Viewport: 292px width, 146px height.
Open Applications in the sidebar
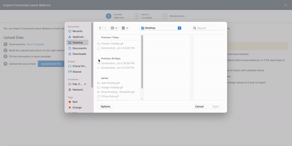(79, 37)
